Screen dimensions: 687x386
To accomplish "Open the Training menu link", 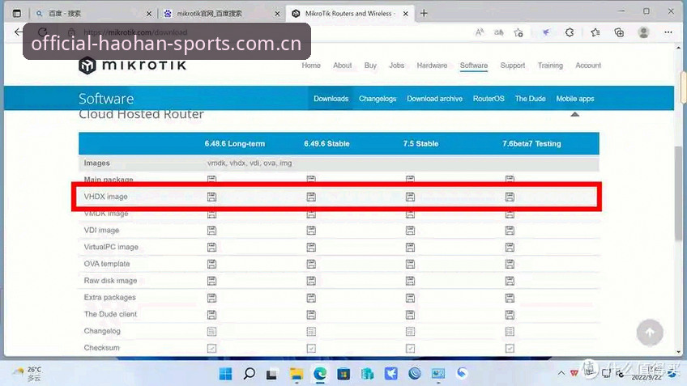I will click(550, 66).
